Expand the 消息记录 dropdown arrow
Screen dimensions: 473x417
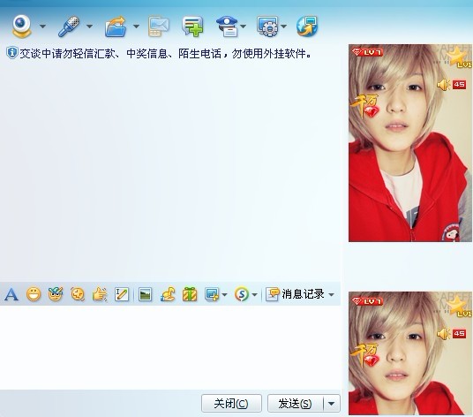[332, 294]
